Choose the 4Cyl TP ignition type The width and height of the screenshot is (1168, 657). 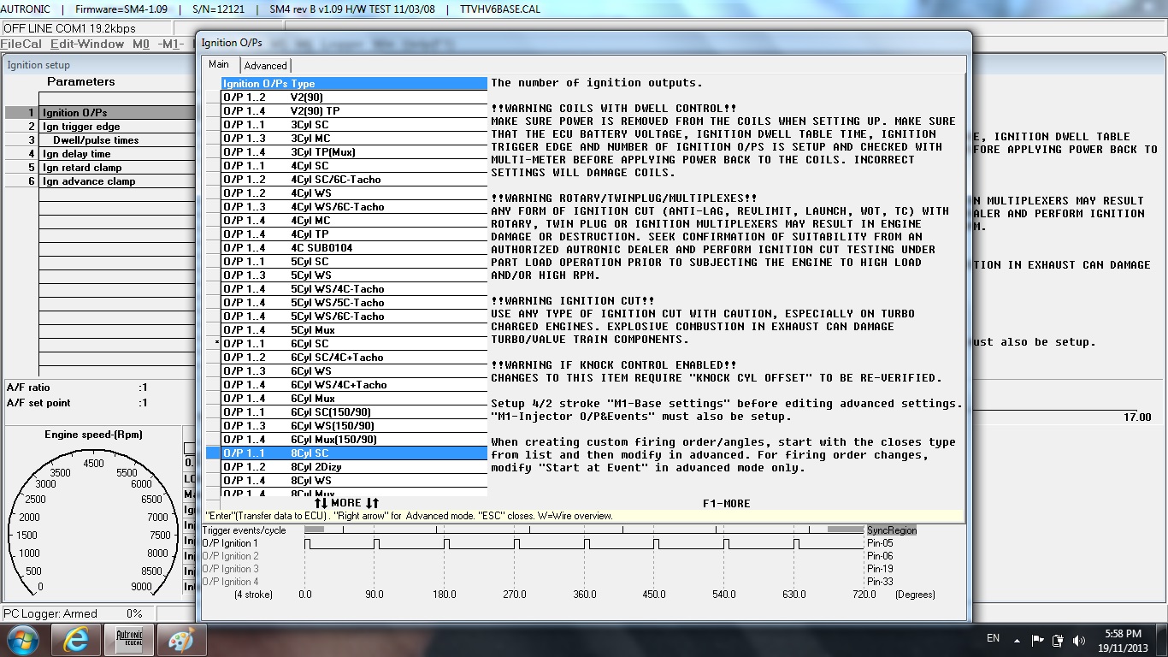354,234
